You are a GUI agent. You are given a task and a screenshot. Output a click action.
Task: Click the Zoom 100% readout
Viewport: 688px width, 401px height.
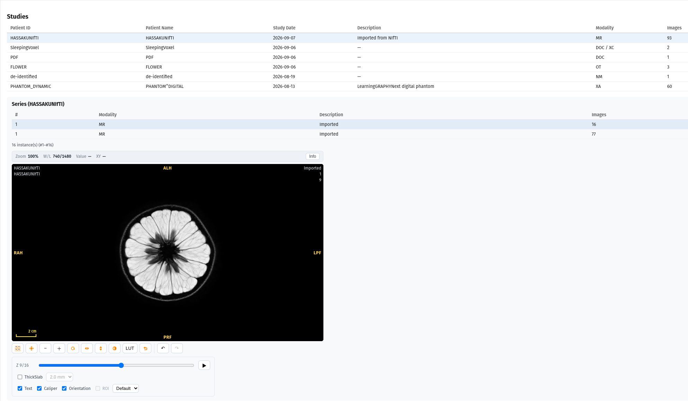[27, 156]
